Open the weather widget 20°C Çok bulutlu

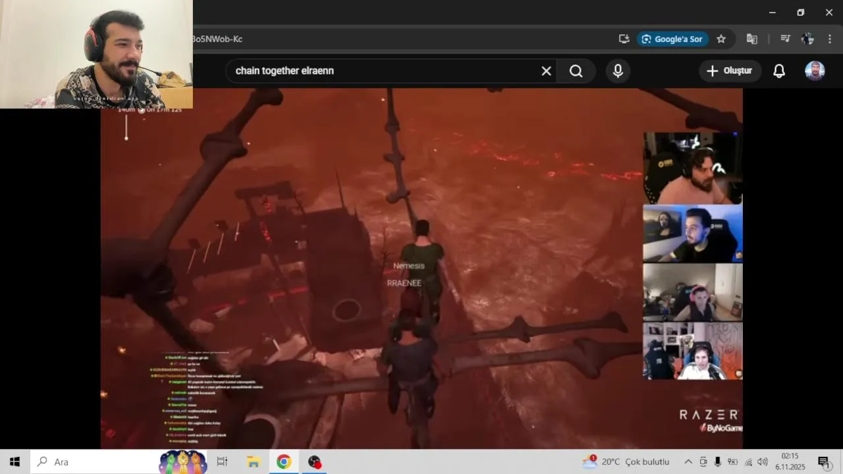coord(626,462)
